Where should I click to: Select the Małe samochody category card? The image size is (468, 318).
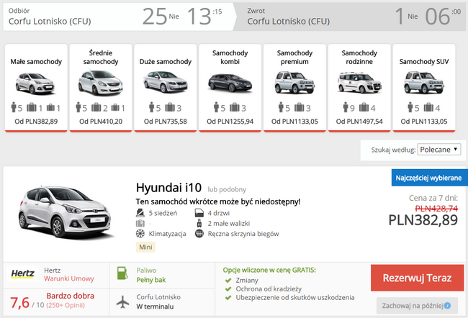click(36, 88)
